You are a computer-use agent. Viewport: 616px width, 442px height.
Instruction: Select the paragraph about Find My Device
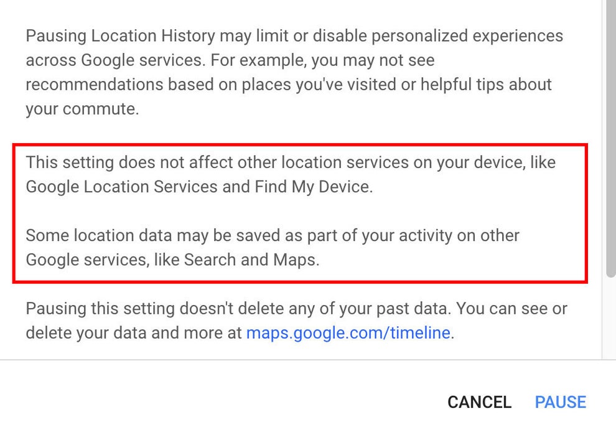(x=291, y=174)
